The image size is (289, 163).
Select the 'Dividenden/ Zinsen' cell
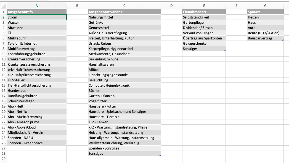click(x=204, y=28)
